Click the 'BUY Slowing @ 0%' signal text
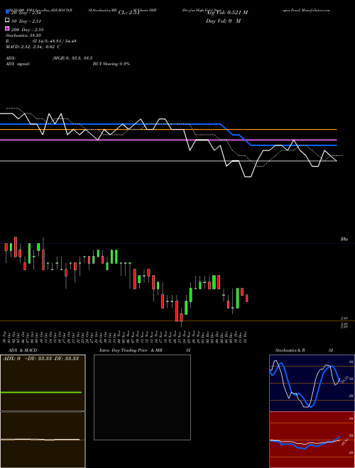 pyautogui.click(x=111, y=64)
